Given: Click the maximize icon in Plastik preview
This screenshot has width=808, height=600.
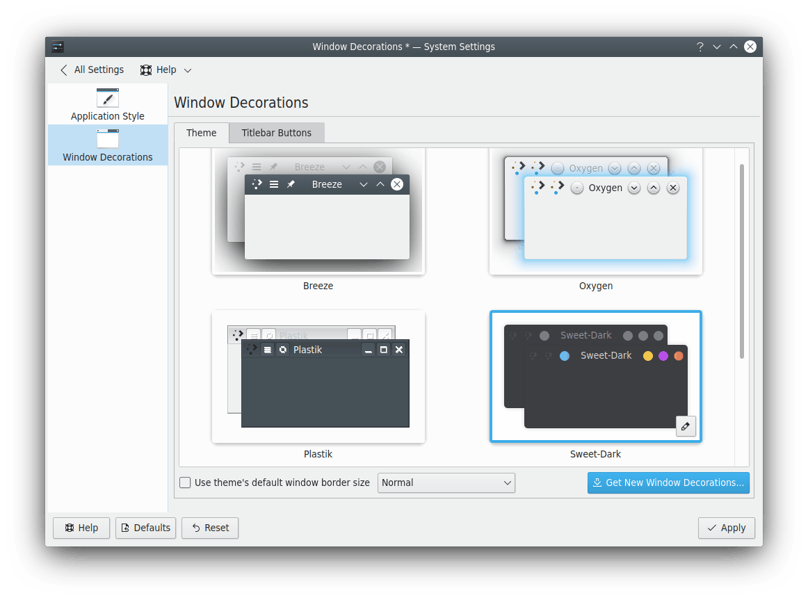Looking at the screenshot, I should (383, 350).
